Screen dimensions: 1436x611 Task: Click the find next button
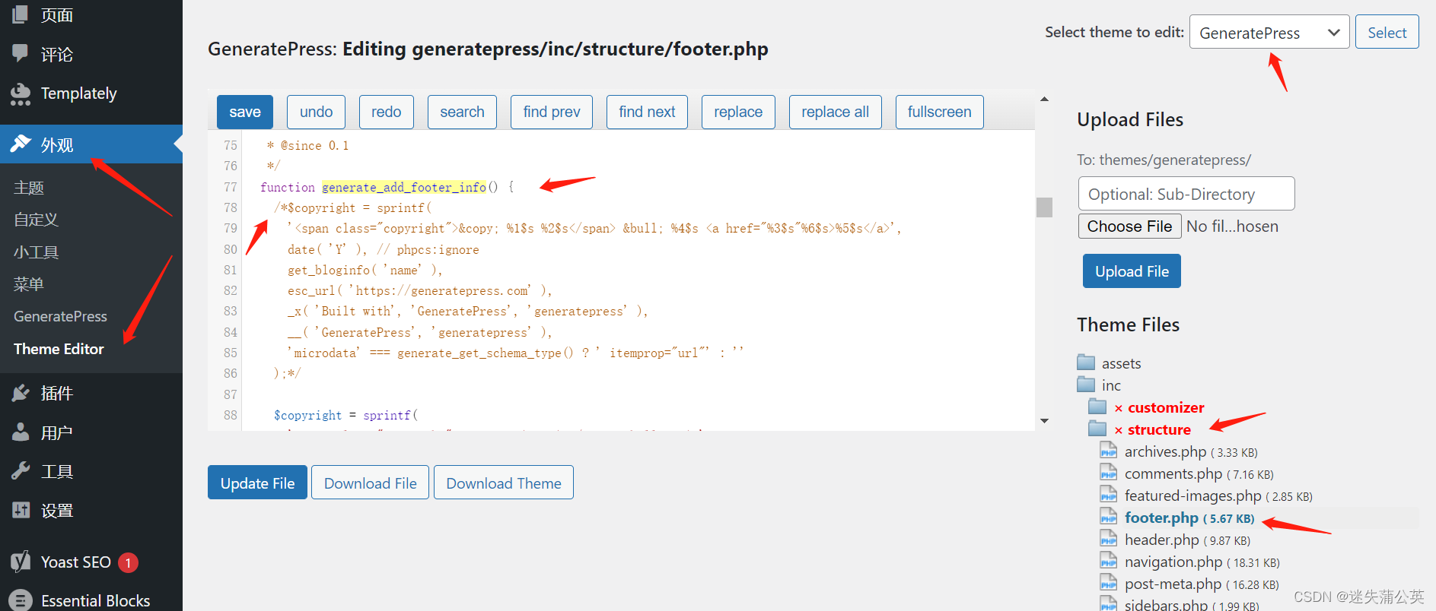click(x=647, y=112)
